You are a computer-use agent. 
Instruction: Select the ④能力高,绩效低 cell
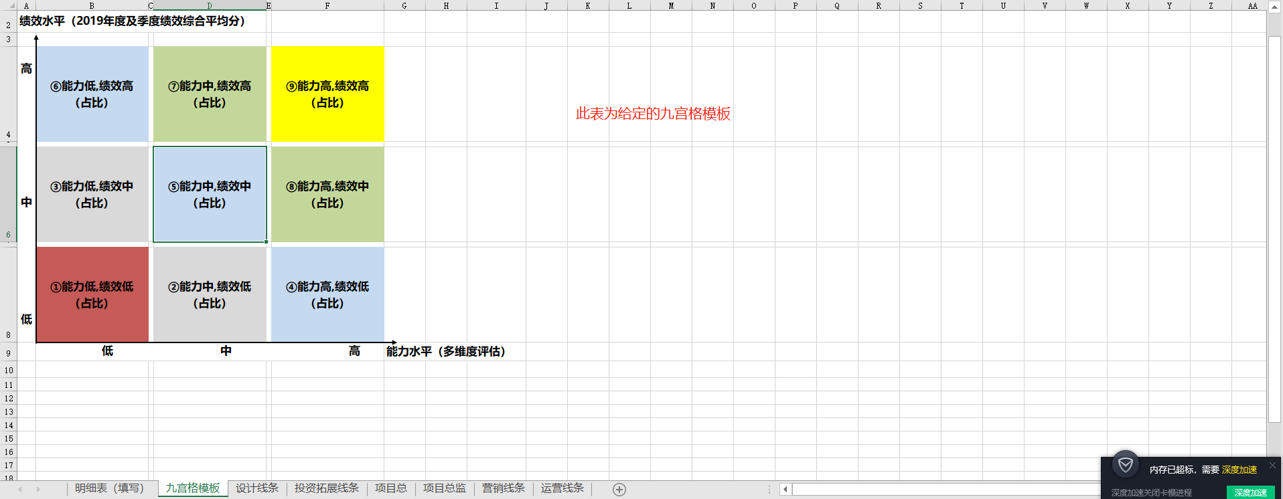tap(327, 295)
